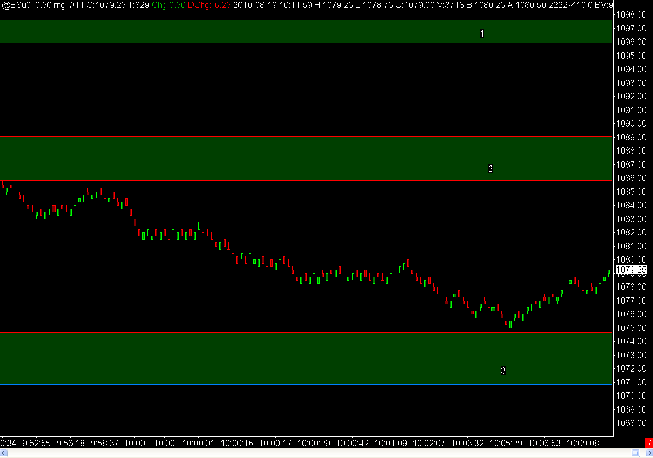
Task: Click the 10:06:53 time axis label
Action: [545, 443]
